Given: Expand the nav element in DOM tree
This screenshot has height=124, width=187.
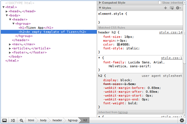Looking at the screenshot, I should pyautogui.click(x=10, y=44).
